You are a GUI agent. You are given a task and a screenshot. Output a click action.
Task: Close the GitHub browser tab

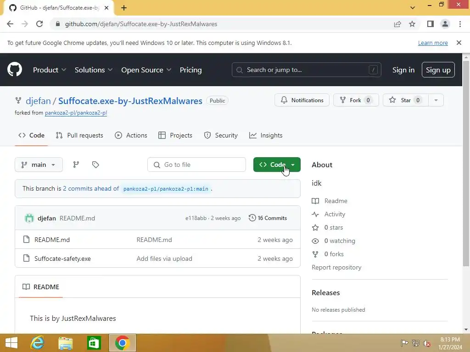tap(106, 8)
